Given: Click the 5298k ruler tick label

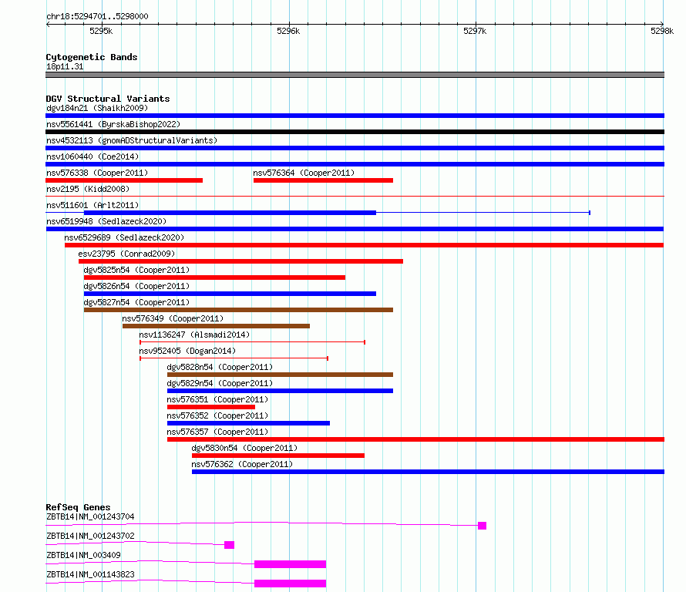Looking at the screenshot, I should [x=662, y=31].
